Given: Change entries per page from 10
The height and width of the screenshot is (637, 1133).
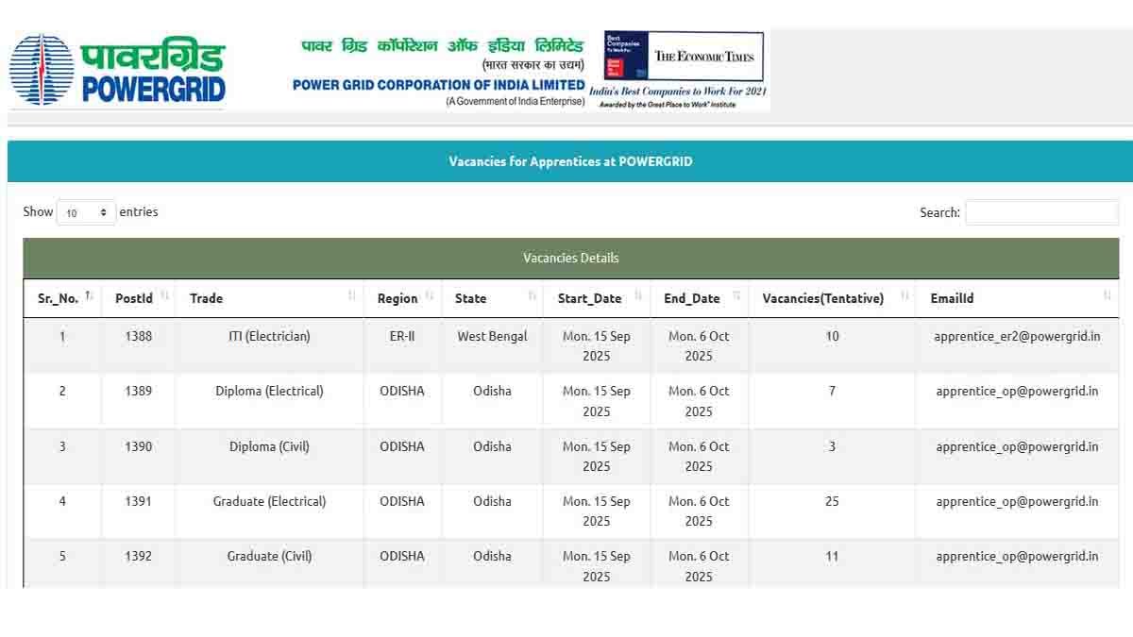Looking at the screenshot, I should point(87,212).
